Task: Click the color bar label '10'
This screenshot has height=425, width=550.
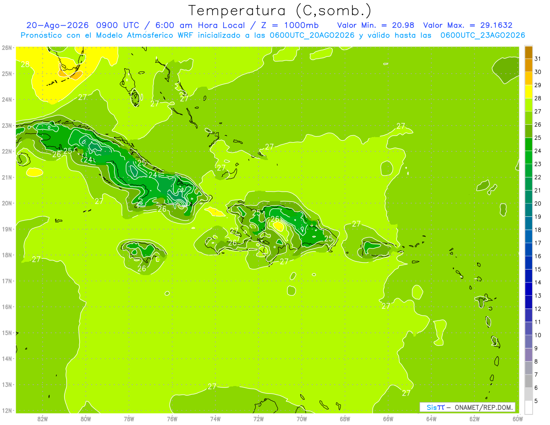Action: (538, 335)
